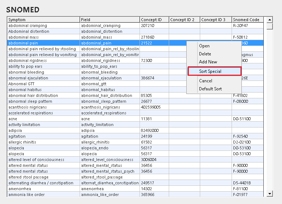
Task: Click Snomed Code F-01977
Action: 248,195
